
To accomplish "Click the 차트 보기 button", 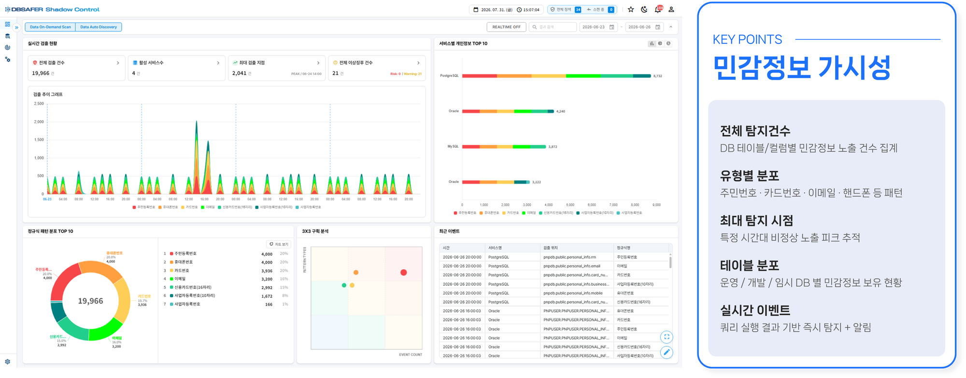I will 279,244.
